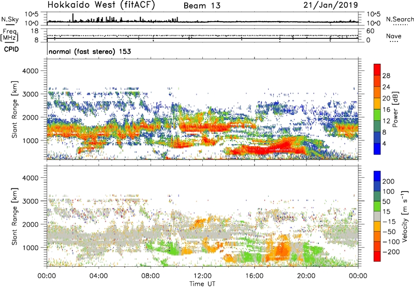Click the red bottom segment of Velocity color bar
Screen dimensions: 414x287
pyautogui.click(x=377, y=256)
